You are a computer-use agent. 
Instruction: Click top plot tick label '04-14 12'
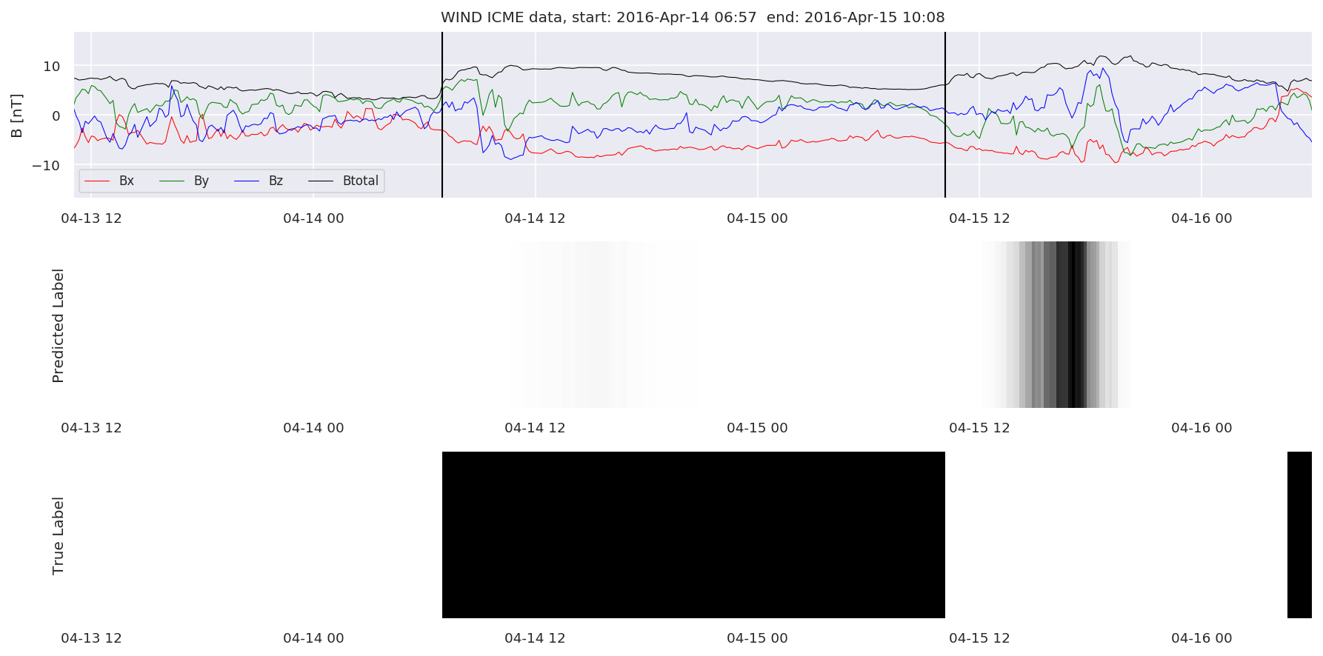pyautogui.click(x=535, y=218)
